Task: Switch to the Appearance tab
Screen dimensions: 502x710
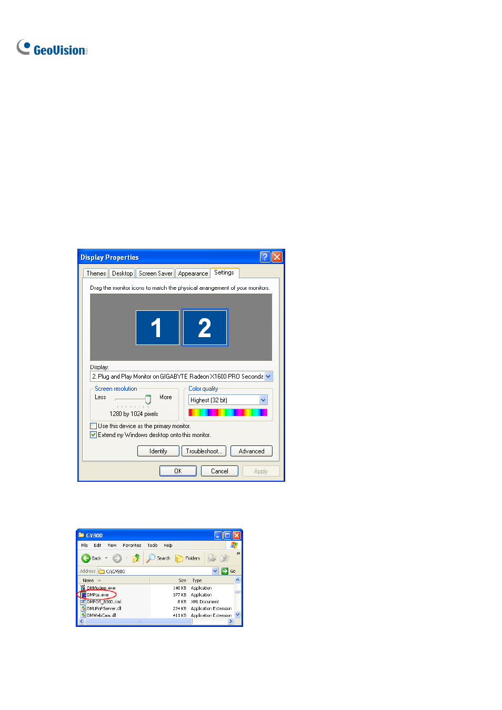Action: tap(193, 273)
